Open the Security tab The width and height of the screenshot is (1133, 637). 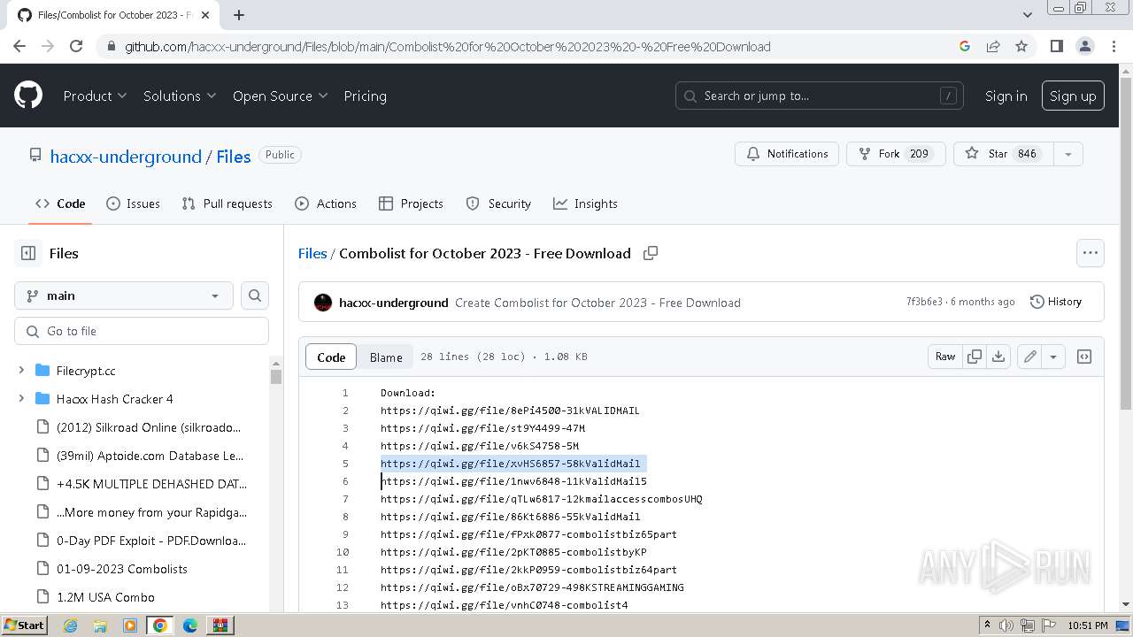coord(498,203)
